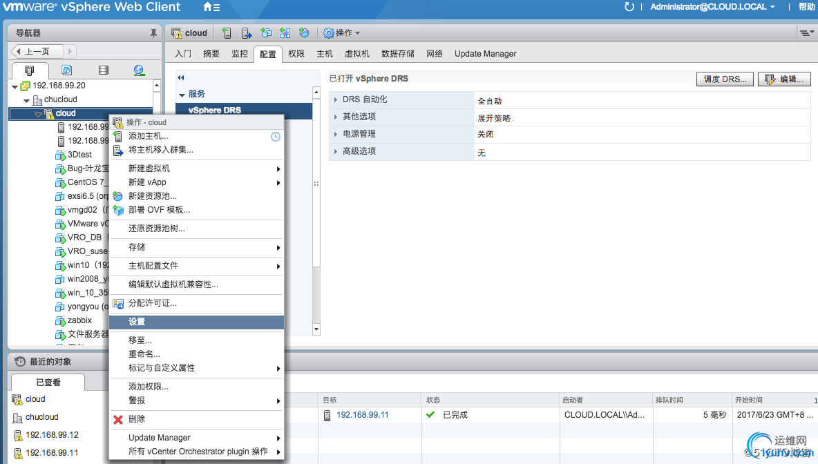Click add host icon in cloud toolbar
This screenshot has height=464, width=818.
227,33
